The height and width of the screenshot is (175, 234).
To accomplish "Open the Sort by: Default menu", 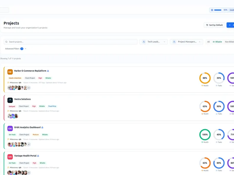I will click(214, 25).
